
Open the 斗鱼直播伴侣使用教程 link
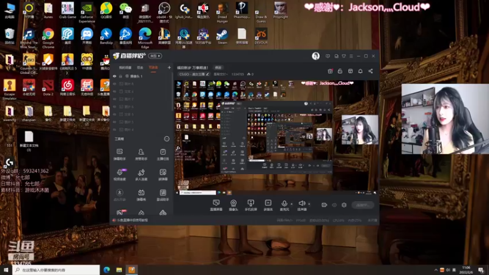pyautogui.click(x=133, y=220)
